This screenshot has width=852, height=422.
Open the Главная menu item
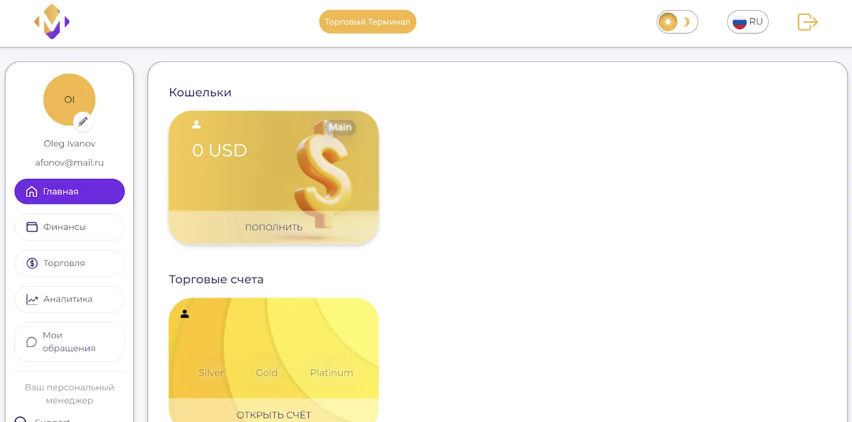[x=70, y=192]
